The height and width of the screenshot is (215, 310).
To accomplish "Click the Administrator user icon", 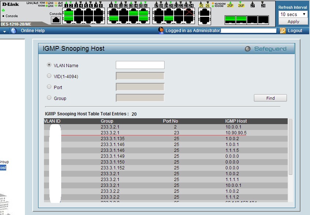I will point(161,30).
